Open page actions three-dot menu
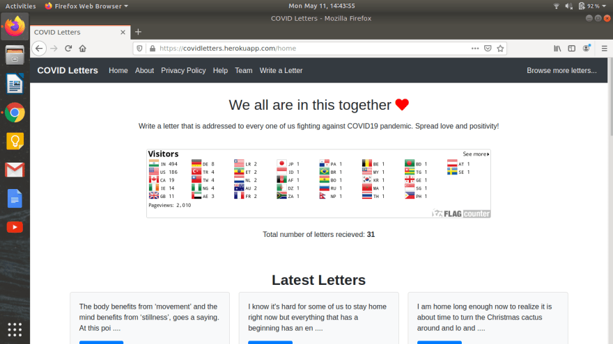 475,49
